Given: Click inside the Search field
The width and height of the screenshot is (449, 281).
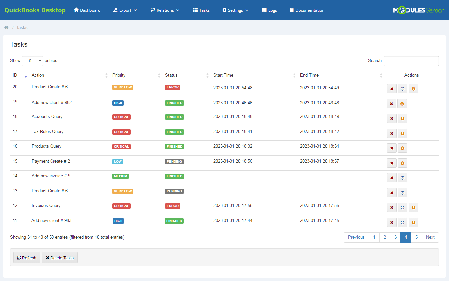Looking at the screenshot, I should [x=411, y=61].
